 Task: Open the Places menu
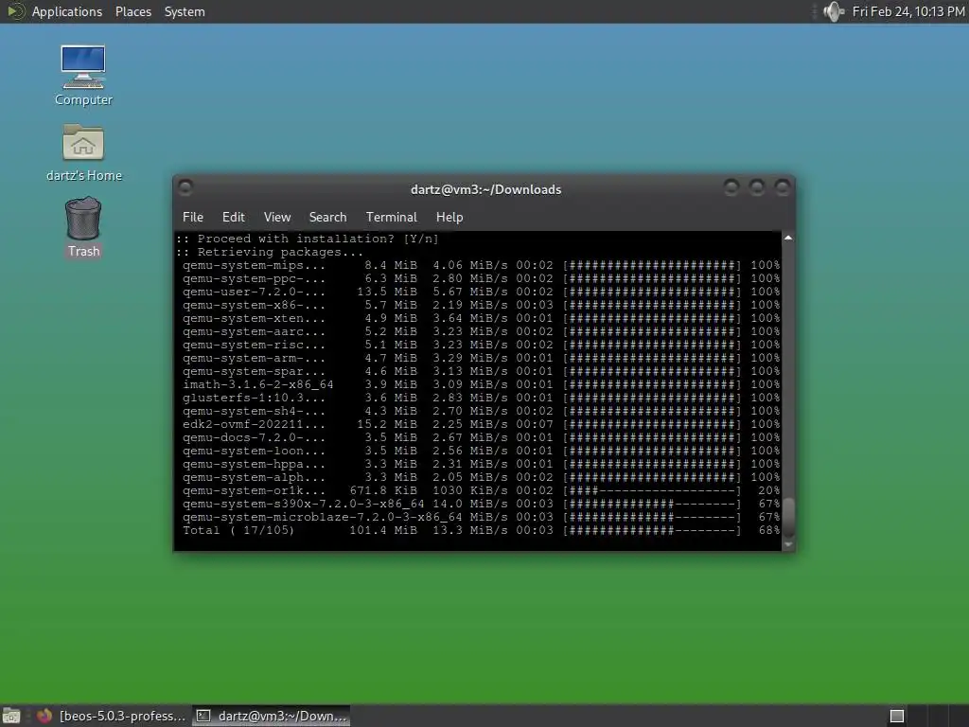click(133, 11)
